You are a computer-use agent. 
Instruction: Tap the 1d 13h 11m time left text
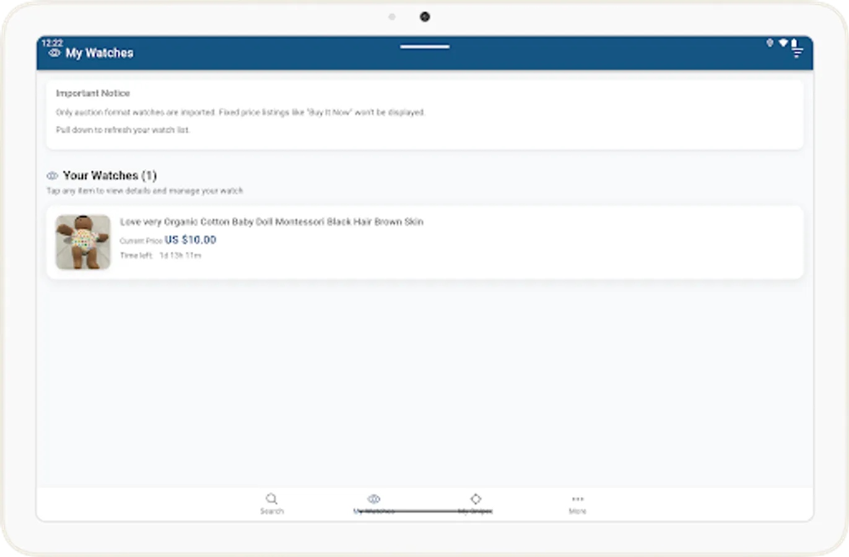180,255
